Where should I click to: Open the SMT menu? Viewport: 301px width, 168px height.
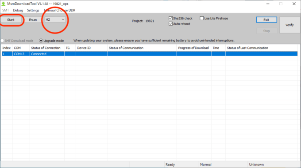(6, 10)
